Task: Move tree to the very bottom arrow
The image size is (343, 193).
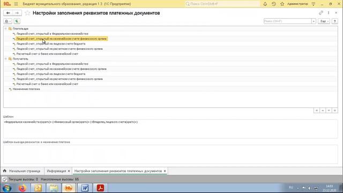Action: [335, 110]
